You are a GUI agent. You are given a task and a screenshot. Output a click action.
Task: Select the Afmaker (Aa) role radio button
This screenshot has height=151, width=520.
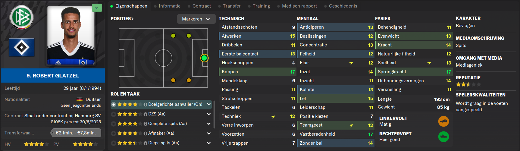tap(114, 134)
